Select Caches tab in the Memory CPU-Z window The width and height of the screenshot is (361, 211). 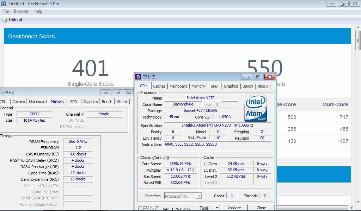[x=19, y=102]
